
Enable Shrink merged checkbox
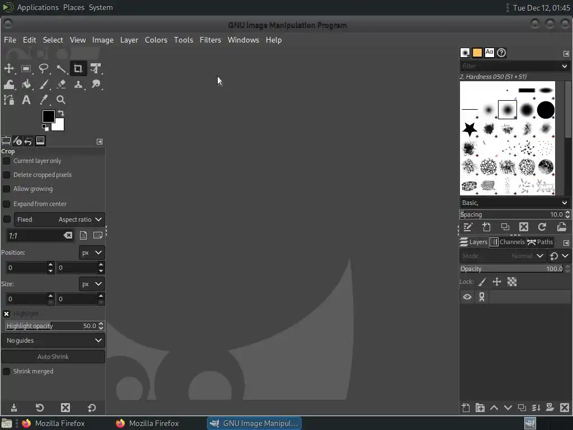pyautogui.click(x=6, y=372)
